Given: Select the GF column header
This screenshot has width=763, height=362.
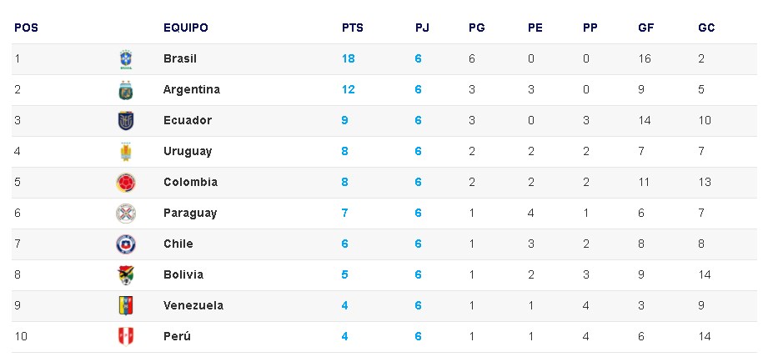Looking at the screenshot, I should pyautogui.click(x=645, y=28).
